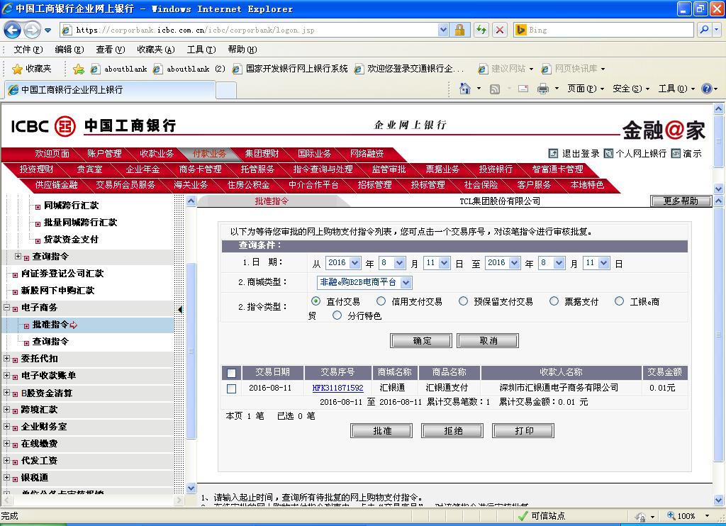Switch to 票据业务 tab
Viewport: 726px width, 526px height.
point(442,169)
